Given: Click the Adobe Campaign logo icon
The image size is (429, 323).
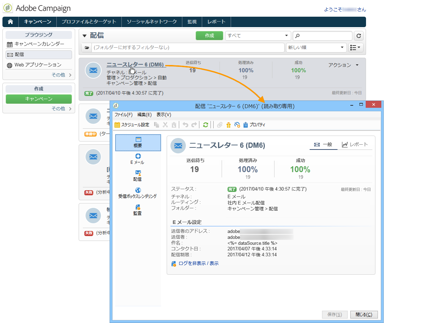Looking at the screenshot, I should pos(8,8).
